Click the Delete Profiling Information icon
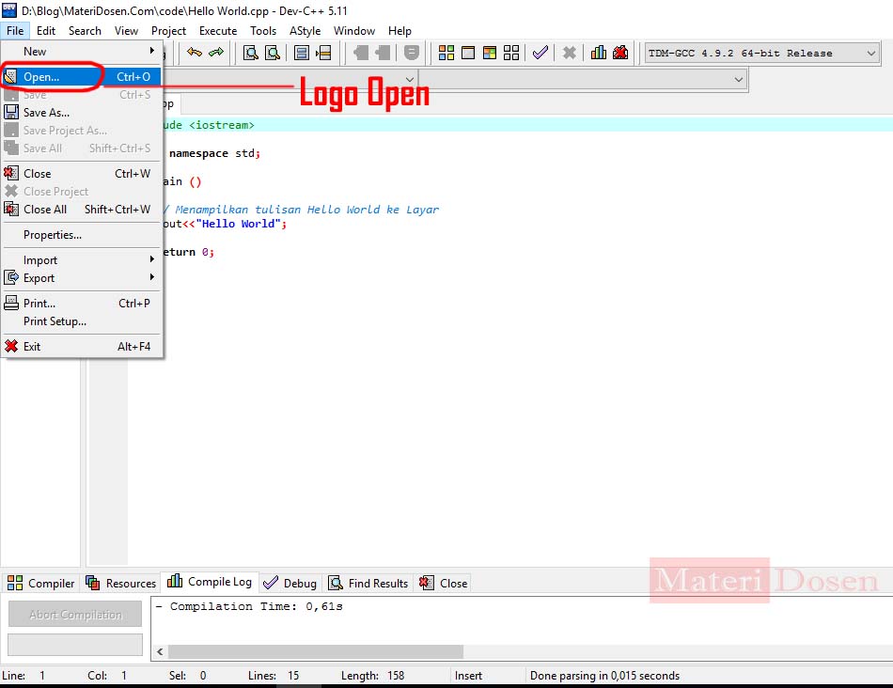 click(620, 53)
